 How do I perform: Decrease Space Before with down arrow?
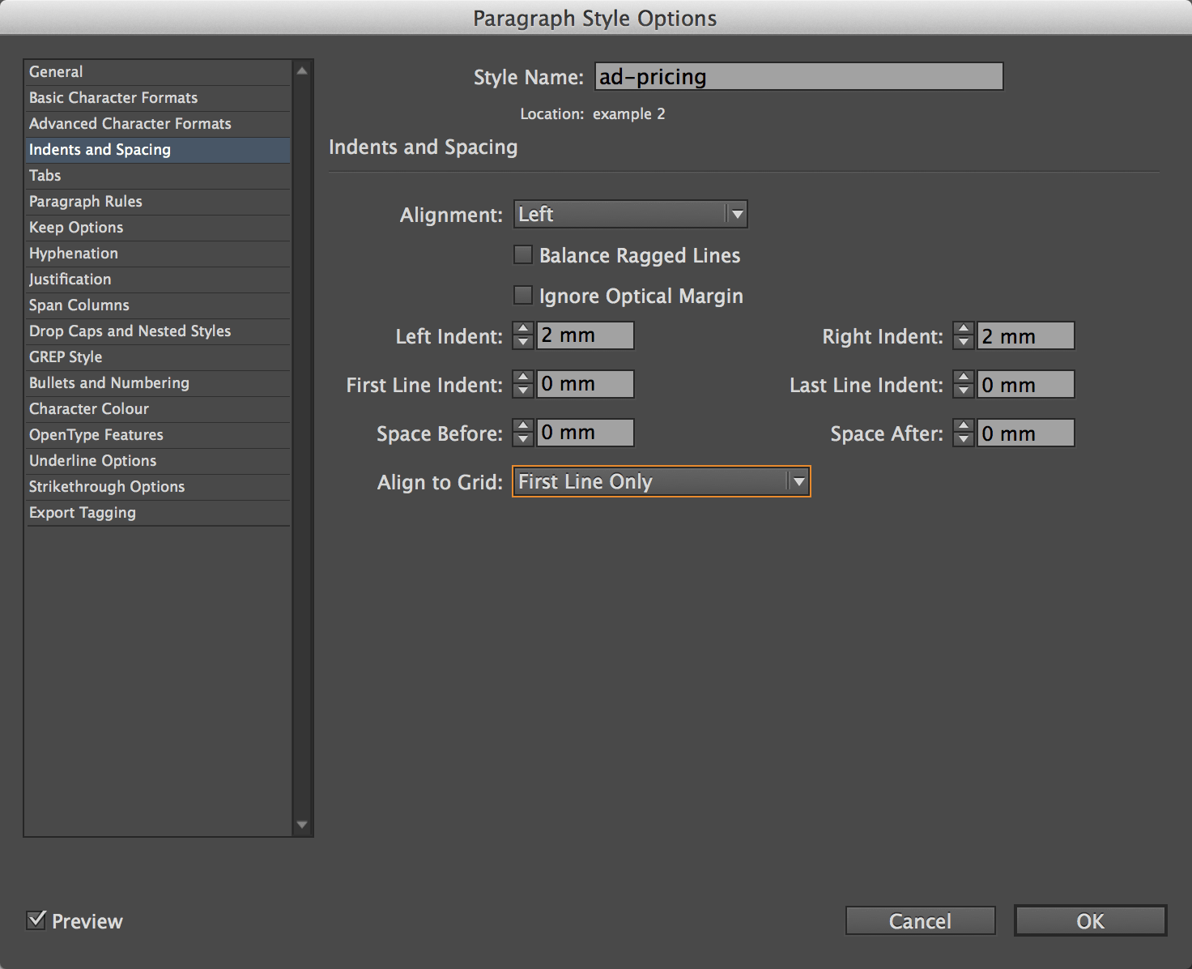(523, 440)
